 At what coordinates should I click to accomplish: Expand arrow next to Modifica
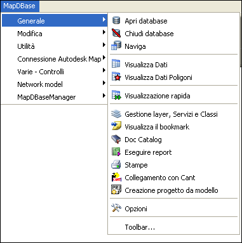(104, 32)
